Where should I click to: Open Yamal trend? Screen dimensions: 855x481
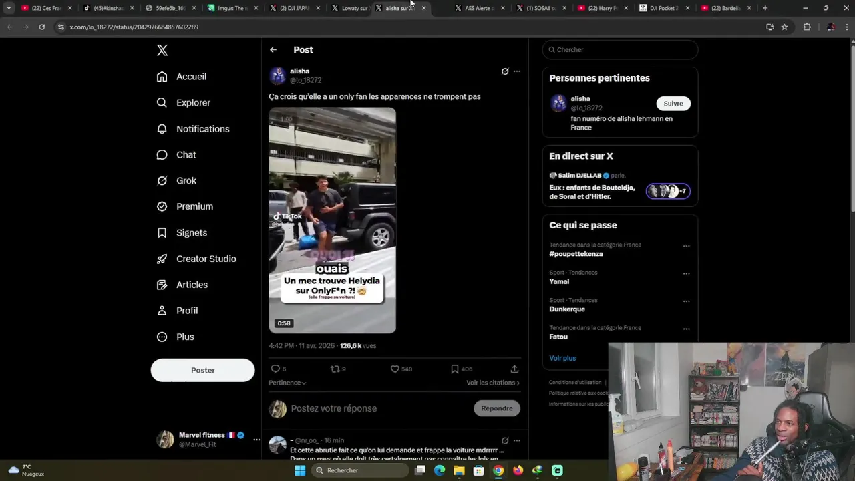(x=559, y=282)
